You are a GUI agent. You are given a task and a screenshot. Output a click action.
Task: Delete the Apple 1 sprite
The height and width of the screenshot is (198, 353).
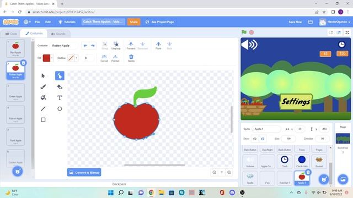(308, 172)
